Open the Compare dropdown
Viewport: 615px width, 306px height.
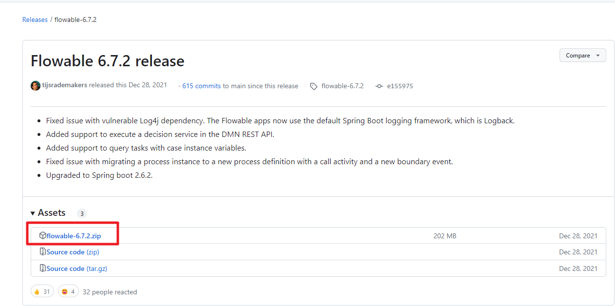[x=582, y=56]
